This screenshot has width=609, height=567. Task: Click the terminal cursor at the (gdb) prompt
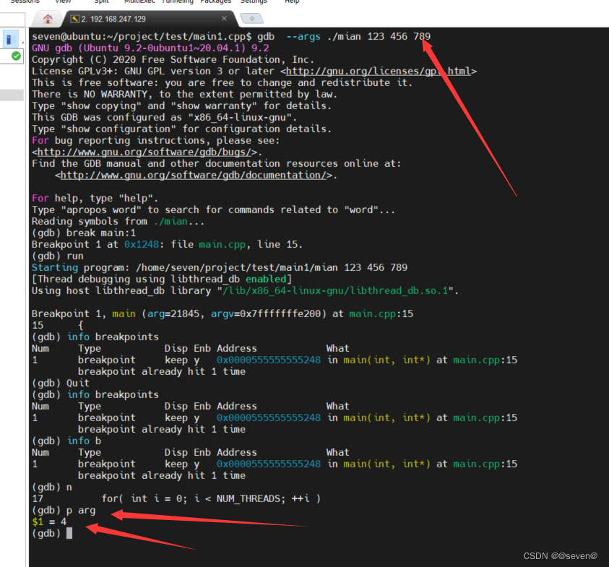[x=69, y=533]
